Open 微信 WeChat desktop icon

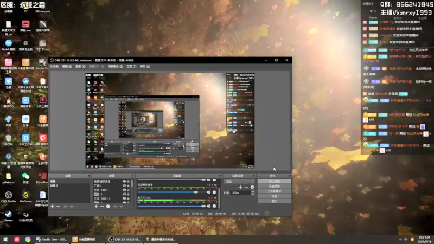pyautogui.click(x=25, y=178)
